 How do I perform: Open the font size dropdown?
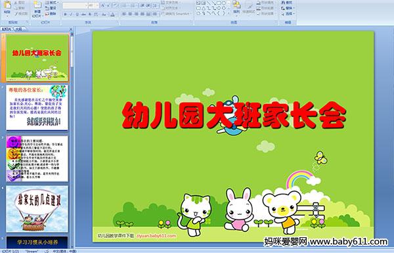[93, 5]
